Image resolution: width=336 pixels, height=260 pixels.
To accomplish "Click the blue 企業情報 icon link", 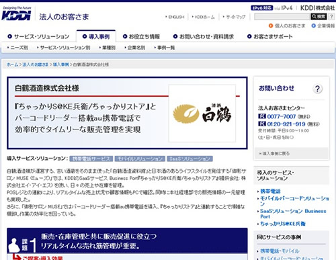I will [323, 26].
